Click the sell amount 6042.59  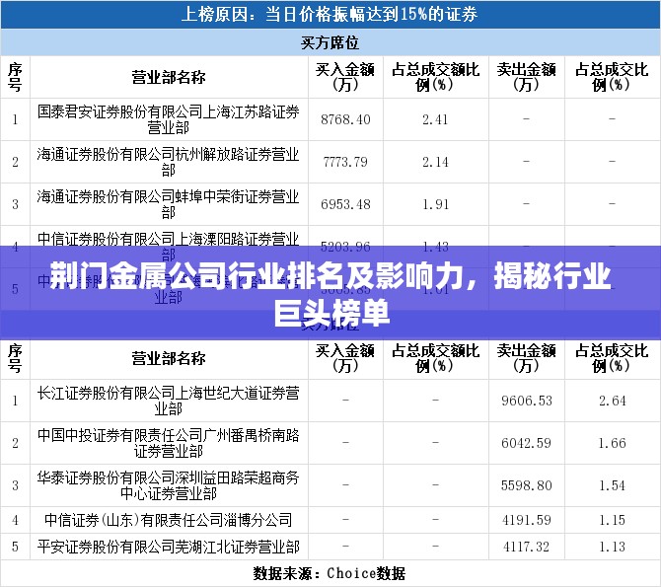526,443
